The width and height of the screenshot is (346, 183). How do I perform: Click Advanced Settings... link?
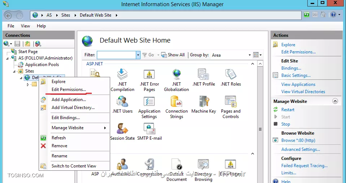tap(300, 149)
